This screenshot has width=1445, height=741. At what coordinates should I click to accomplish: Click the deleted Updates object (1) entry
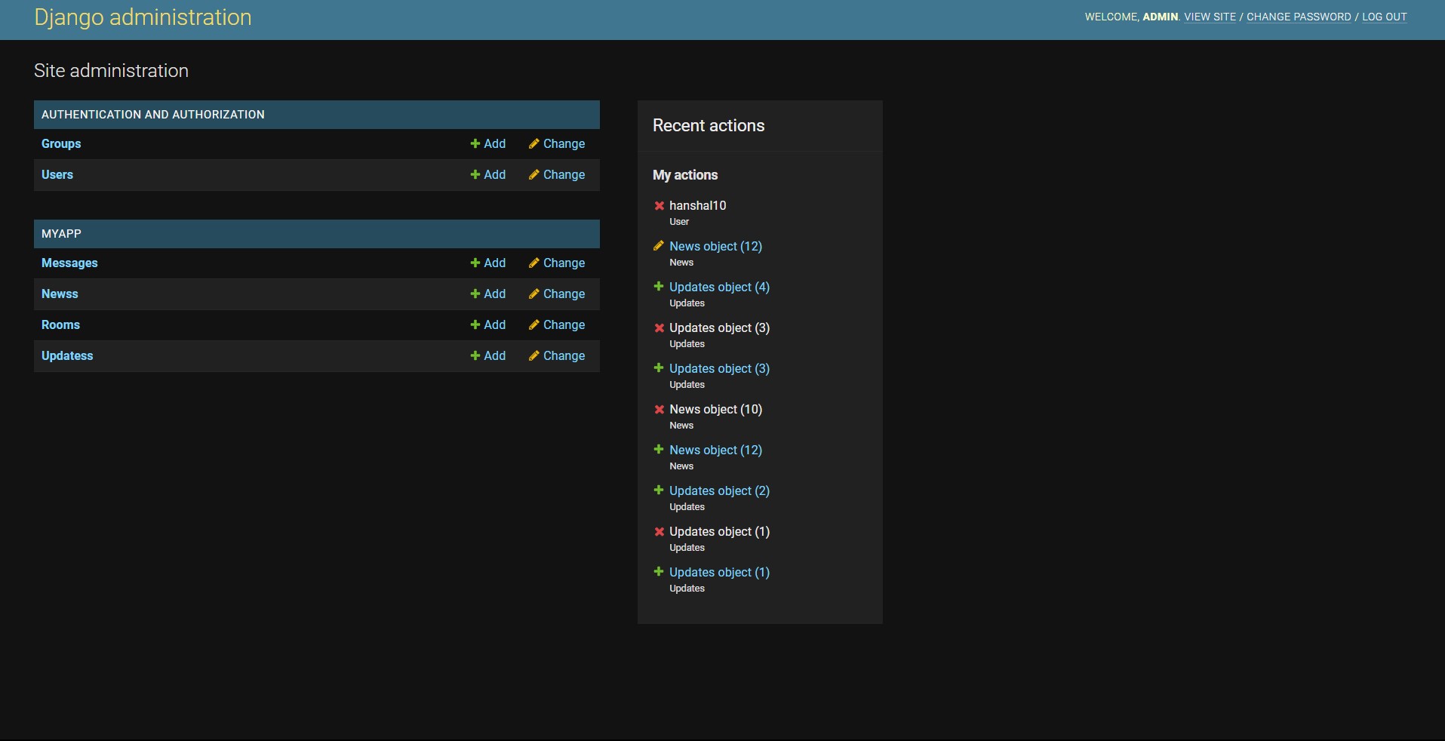coord(719,531)
